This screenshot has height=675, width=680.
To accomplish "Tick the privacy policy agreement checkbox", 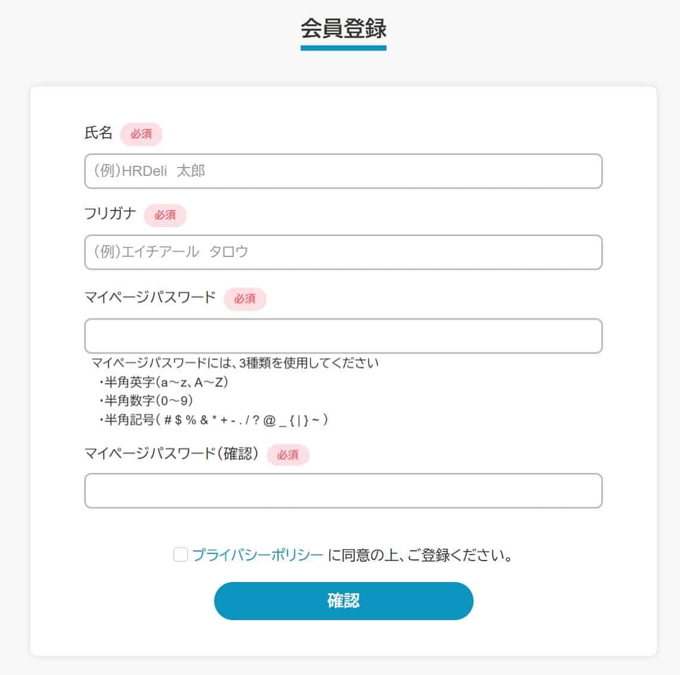I will [180, 555].
